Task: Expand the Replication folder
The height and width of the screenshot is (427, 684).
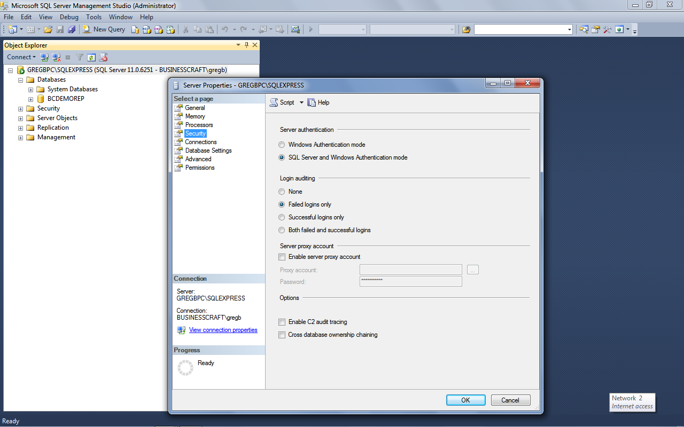Action: tap(20, 128)
